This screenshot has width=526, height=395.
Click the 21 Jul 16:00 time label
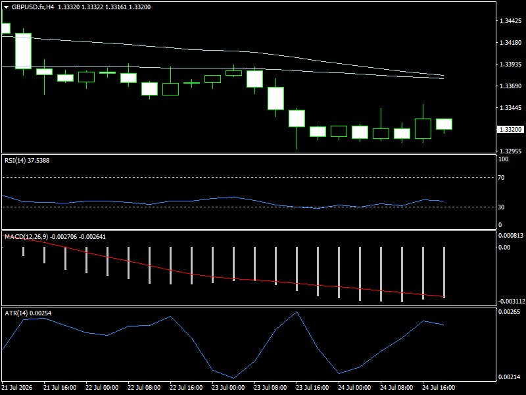(60, 387)
